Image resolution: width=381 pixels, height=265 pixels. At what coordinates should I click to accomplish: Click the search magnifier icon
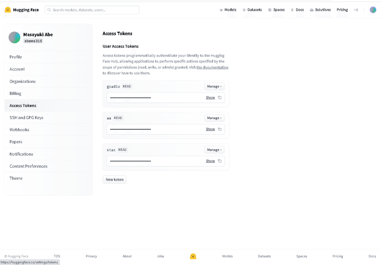pos(49,10)
